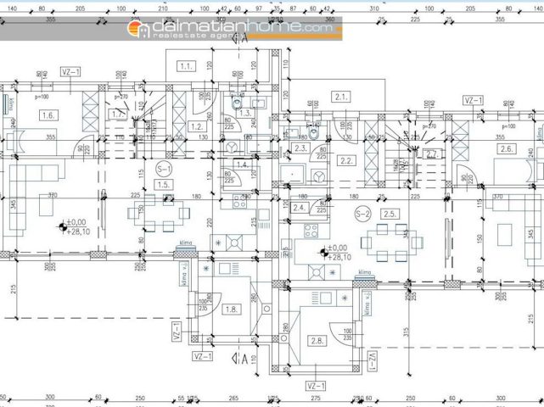Click the dalmatianhome.com sun logo icon
Image resolution: width=544 pixels, height=407 pixels.
138,29
